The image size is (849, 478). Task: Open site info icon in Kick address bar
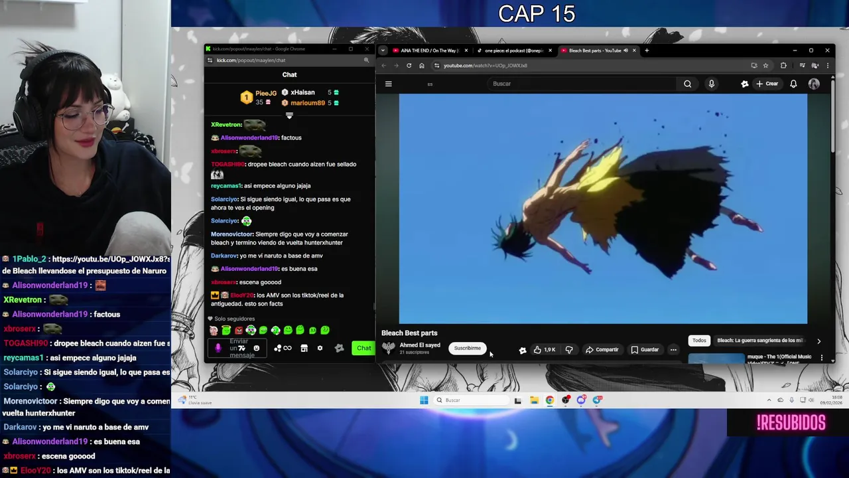click(x=210, y=60)
